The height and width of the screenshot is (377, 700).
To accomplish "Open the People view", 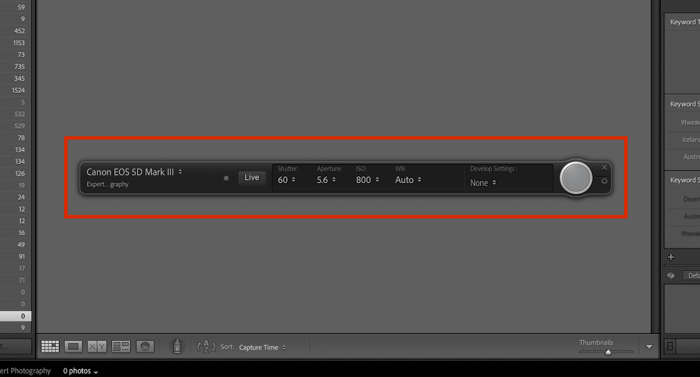I will (x=145, y=346).
